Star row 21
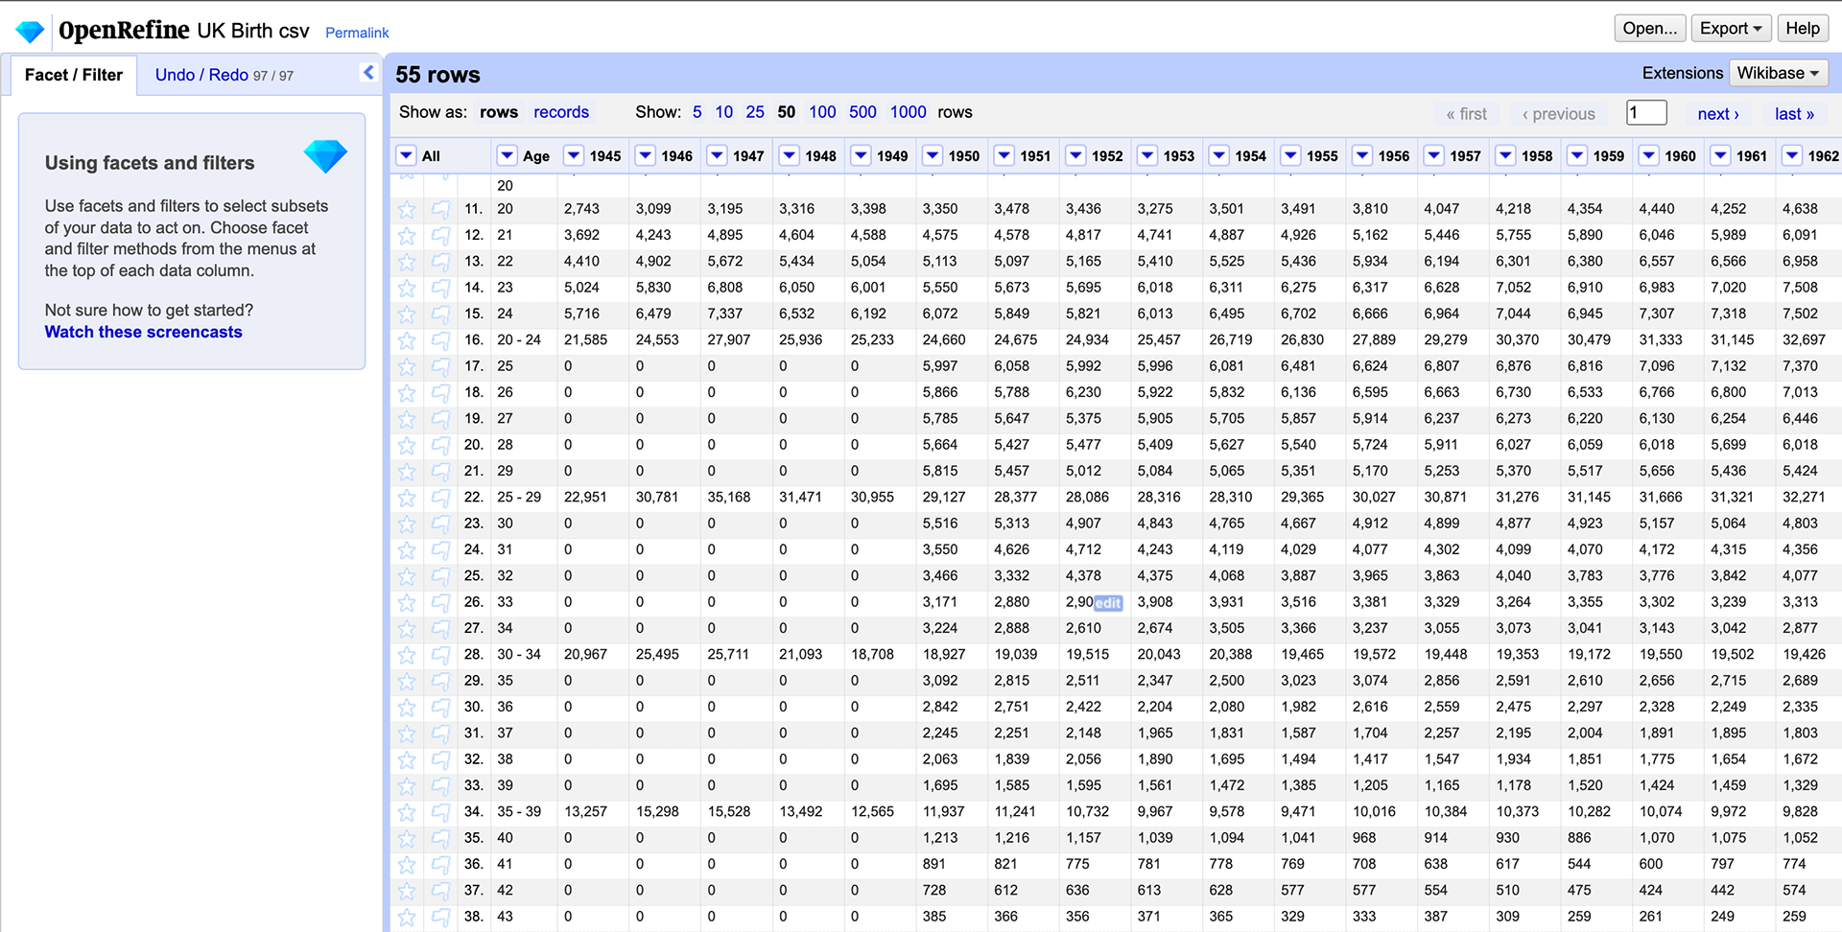The image size is (1842, 932). point(407,471)
